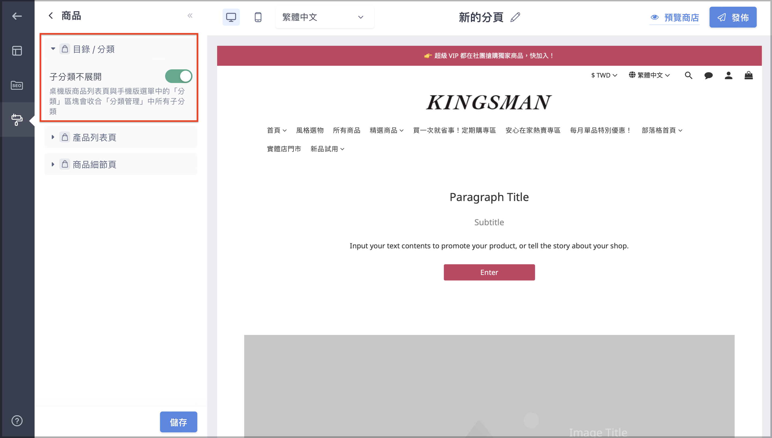Collapse the 目錄 / 分類 section
The width and height of the screenshot is (772, 438).
coord(53,49)
